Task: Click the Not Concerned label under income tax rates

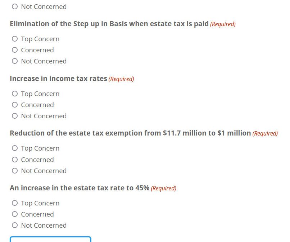Action: click(x=44, y=116)
